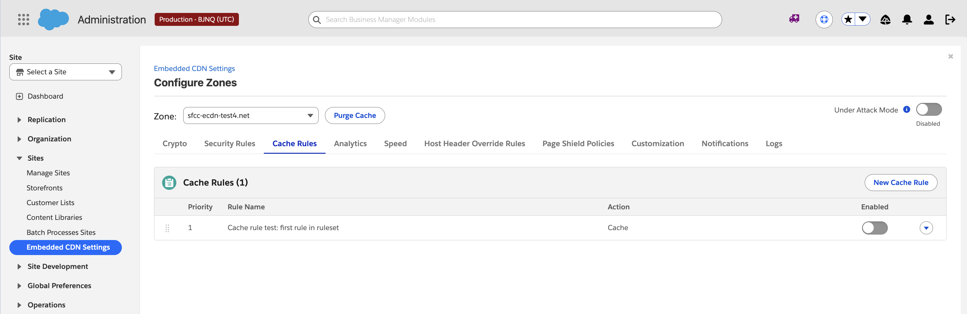The image size is (967, 314).
Task: Open the help lifebuoy icon
Action: click(x=824, y=20)
